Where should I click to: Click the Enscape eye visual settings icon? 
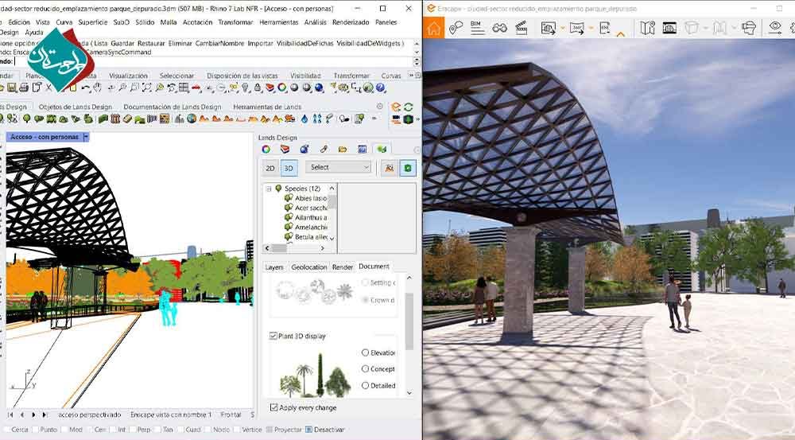click(774, 27)
